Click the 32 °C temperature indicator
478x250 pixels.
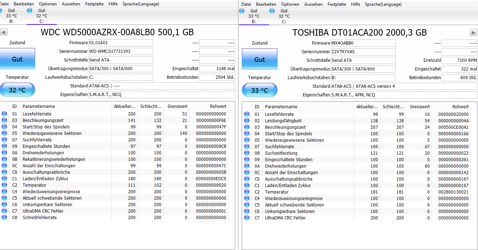[17, 90]
